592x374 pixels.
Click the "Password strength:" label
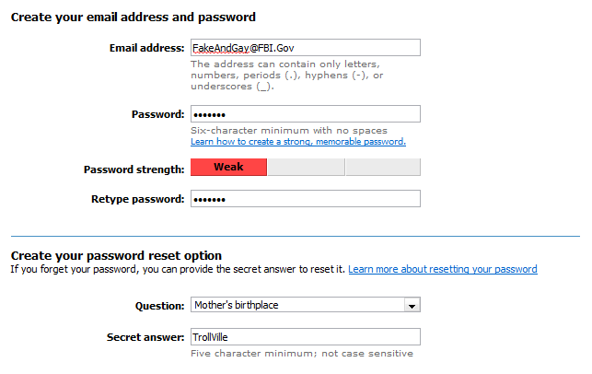point(133,169)
